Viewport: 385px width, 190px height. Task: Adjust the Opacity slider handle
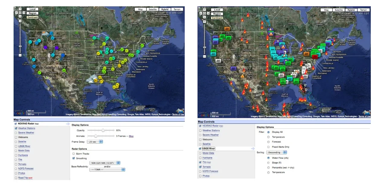pyautogui.click(x=103, y=130)
